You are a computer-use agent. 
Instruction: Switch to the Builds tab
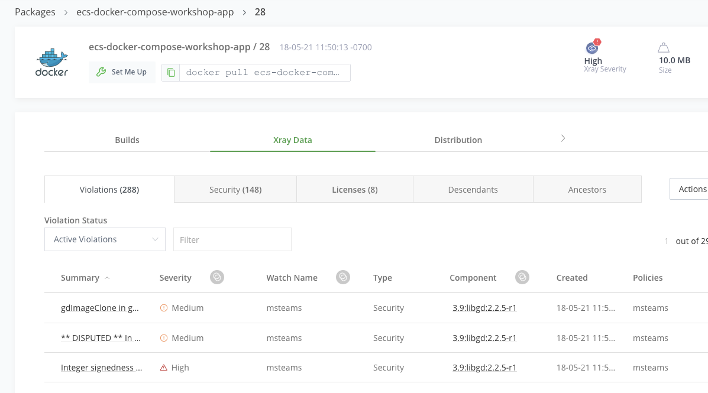tap(127, 140)
